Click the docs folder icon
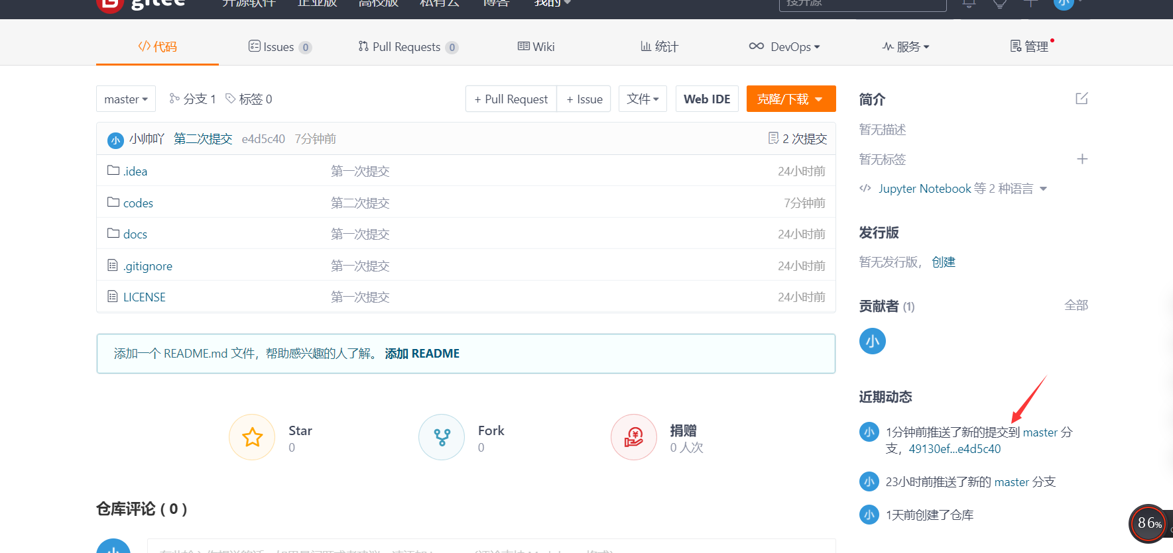The height and width of the screenshot is (553, 1173). [113, 233]
